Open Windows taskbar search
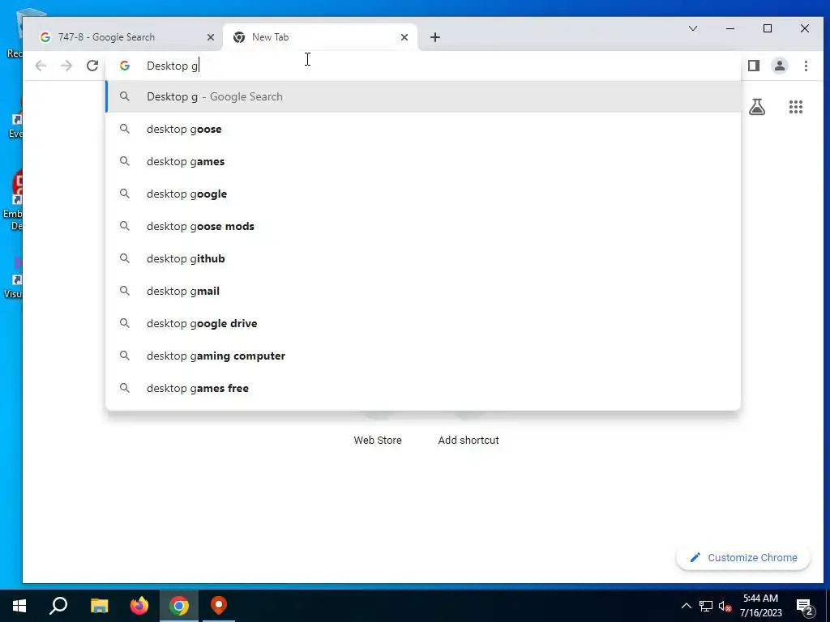The width and height of the screenshot is (830, 622). [x=58, y=606]
